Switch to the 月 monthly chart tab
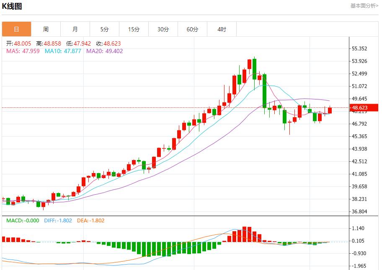The image size is (382, 270). [x=75, y=29]
